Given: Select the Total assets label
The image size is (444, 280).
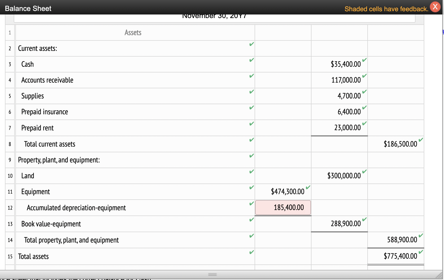Looking at the screenshot, I should pyautogui.click(x=33, y=256).
